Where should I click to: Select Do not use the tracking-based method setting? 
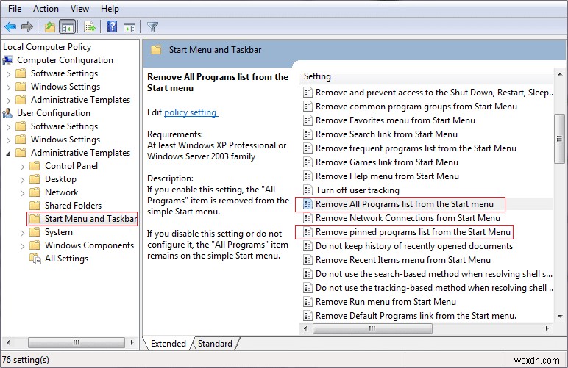434,288
